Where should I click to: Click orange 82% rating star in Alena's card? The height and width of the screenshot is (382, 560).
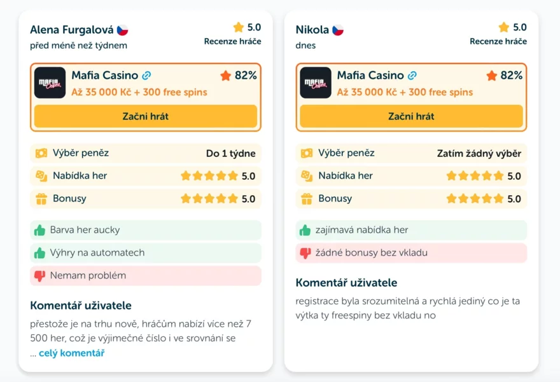pyautogui.click(x=225, y=76)
